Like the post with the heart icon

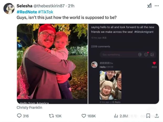84,116
